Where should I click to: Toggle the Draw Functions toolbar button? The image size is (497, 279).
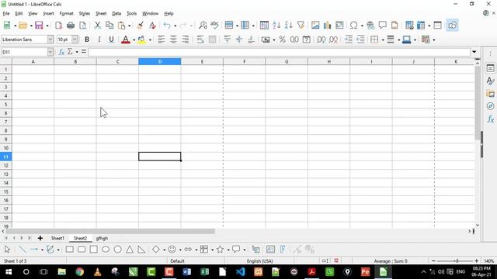point(452,26)
